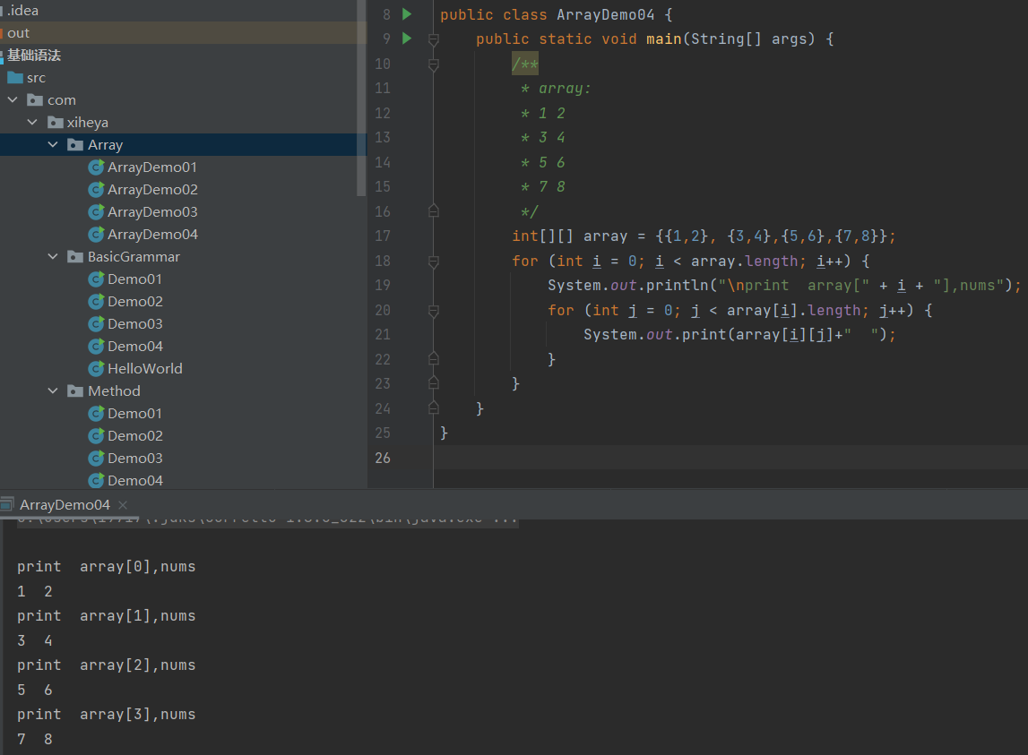1028x755 pixels.
Task: Click the fold end marker on line 22
Action: 434,358
